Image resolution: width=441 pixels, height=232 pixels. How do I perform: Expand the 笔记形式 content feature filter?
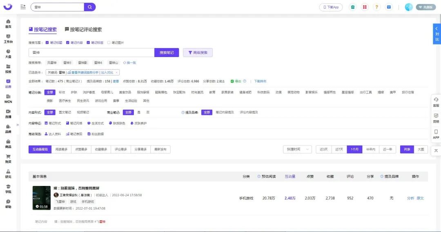coord(53,123)
